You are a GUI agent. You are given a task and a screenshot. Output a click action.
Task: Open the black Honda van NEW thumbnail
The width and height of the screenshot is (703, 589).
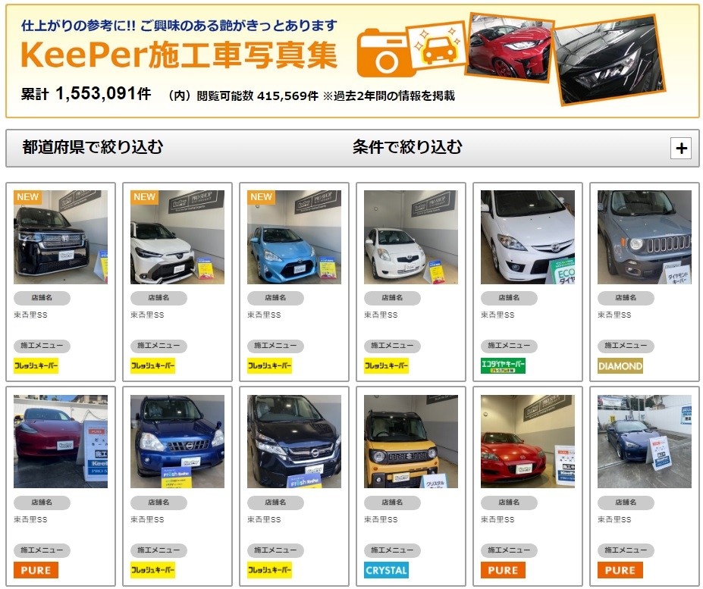61,237
